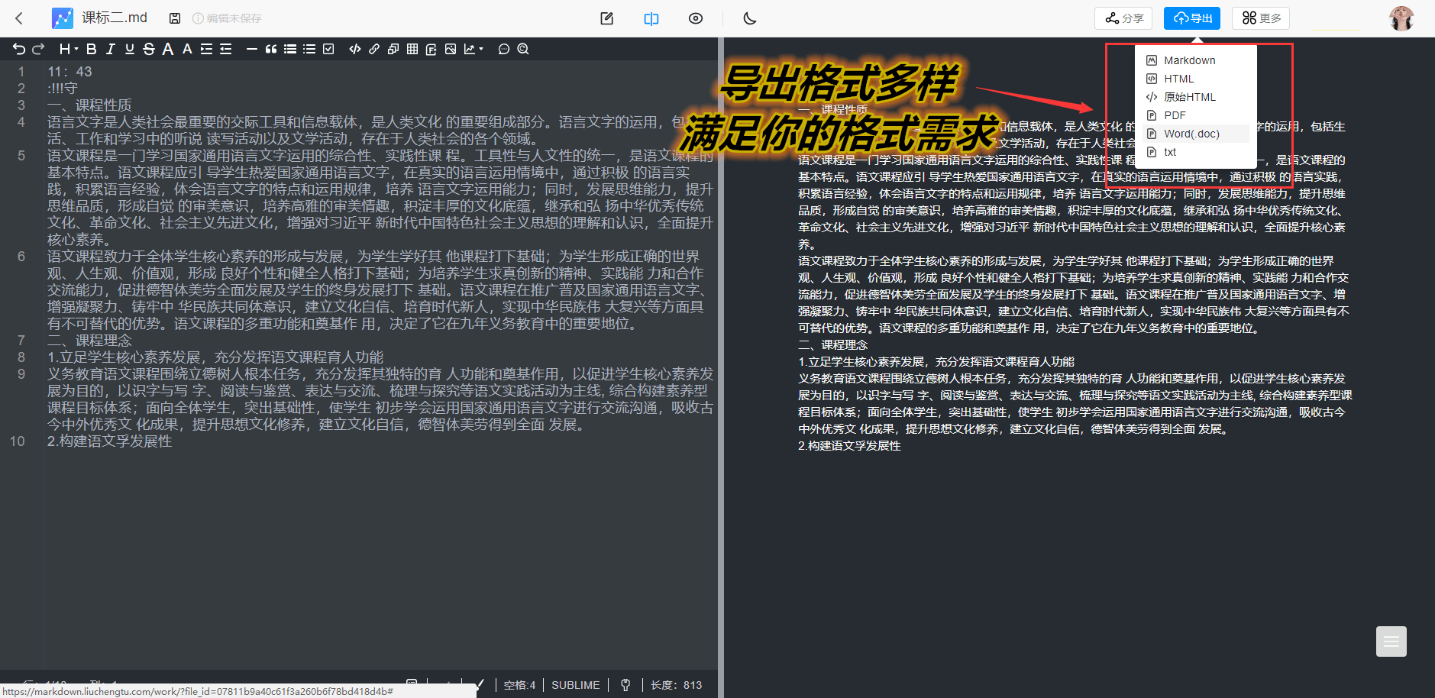Screen dimensions: 1435x698
Task: Increase font size with large A
Action: (168, 49)
